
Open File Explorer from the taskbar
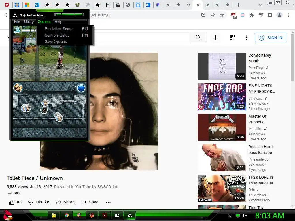[54, 215]
